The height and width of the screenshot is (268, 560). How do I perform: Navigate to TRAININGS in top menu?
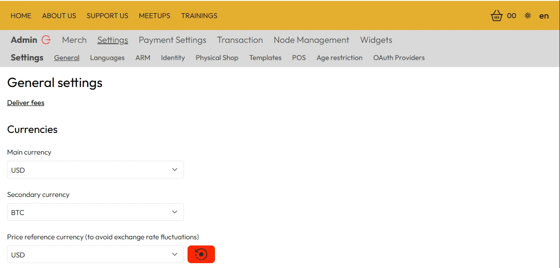(x=199, y=16)
